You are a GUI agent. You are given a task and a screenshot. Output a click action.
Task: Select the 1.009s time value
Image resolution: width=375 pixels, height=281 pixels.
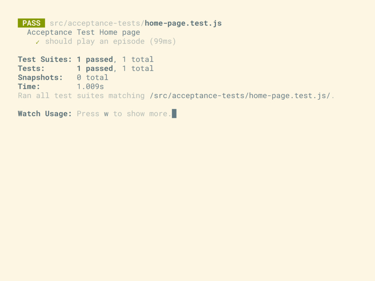click(90, 86)
